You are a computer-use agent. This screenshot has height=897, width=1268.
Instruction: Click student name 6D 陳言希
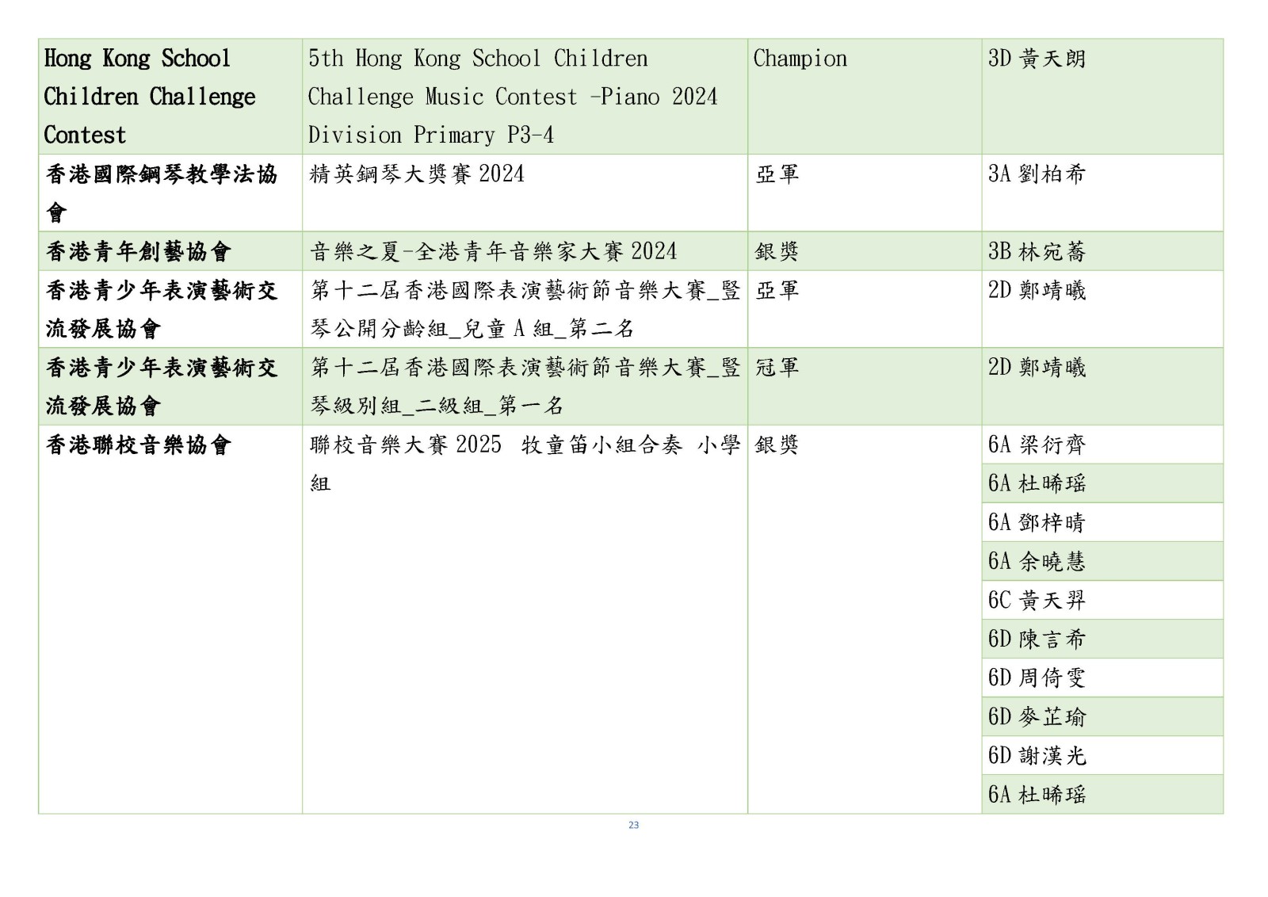coord(1036,639)
